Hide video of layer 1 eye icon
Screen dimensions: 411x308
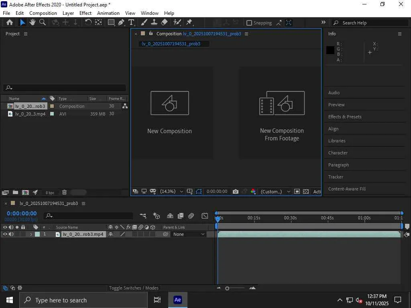(x=5, y=234)
